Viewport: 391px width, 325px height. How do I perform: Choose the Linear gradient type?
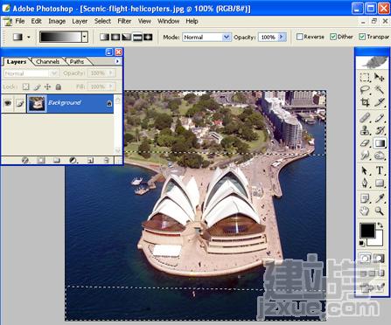click(x=104, y=37)
